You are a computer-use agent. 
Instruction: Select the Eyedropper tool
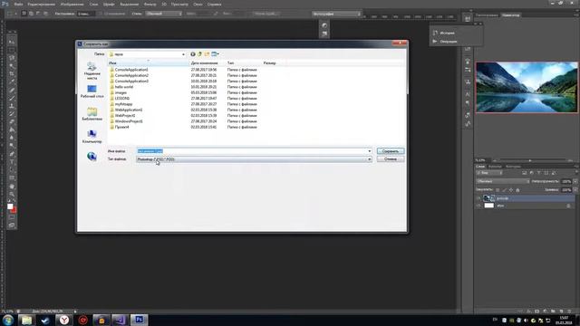pyautogui.click(x=12, y=82)
